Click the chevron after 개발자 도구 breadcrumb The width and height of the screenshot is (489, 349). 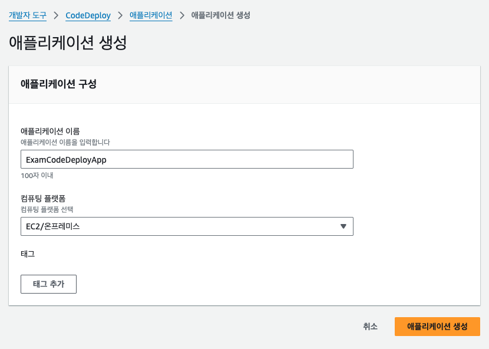56,15
